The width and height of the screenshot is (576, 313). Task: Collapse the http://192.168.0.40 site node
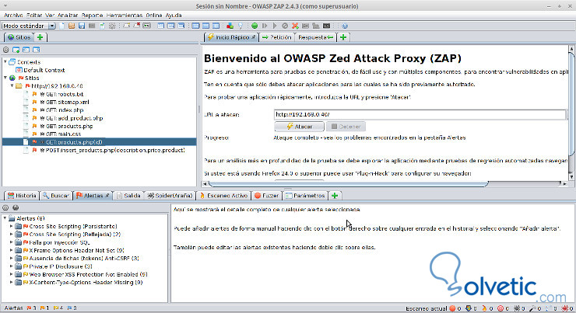(x=12, y=85)
